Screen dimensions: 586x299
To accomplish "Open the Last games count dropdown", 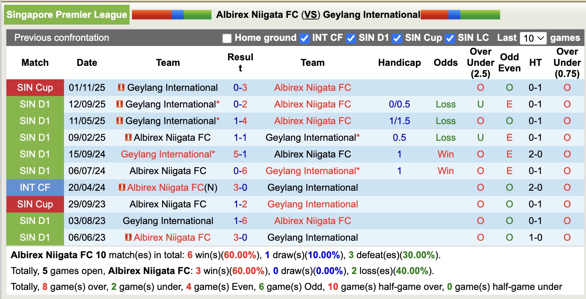I will (533, 38).
